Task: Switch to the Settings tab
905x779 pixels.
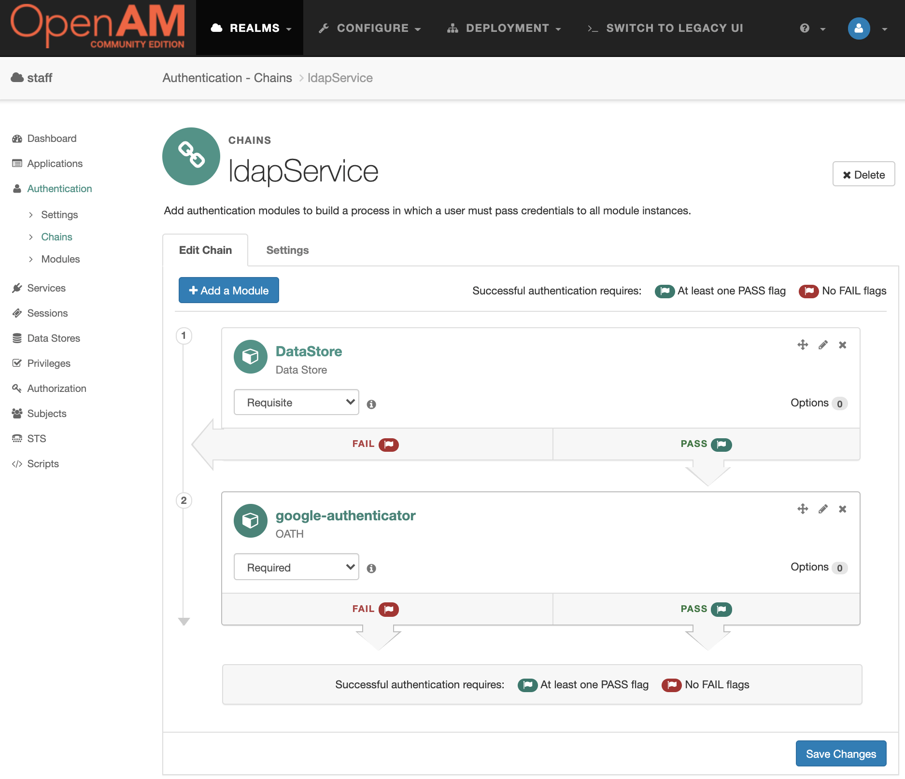Action: click(x=287, y=250)
